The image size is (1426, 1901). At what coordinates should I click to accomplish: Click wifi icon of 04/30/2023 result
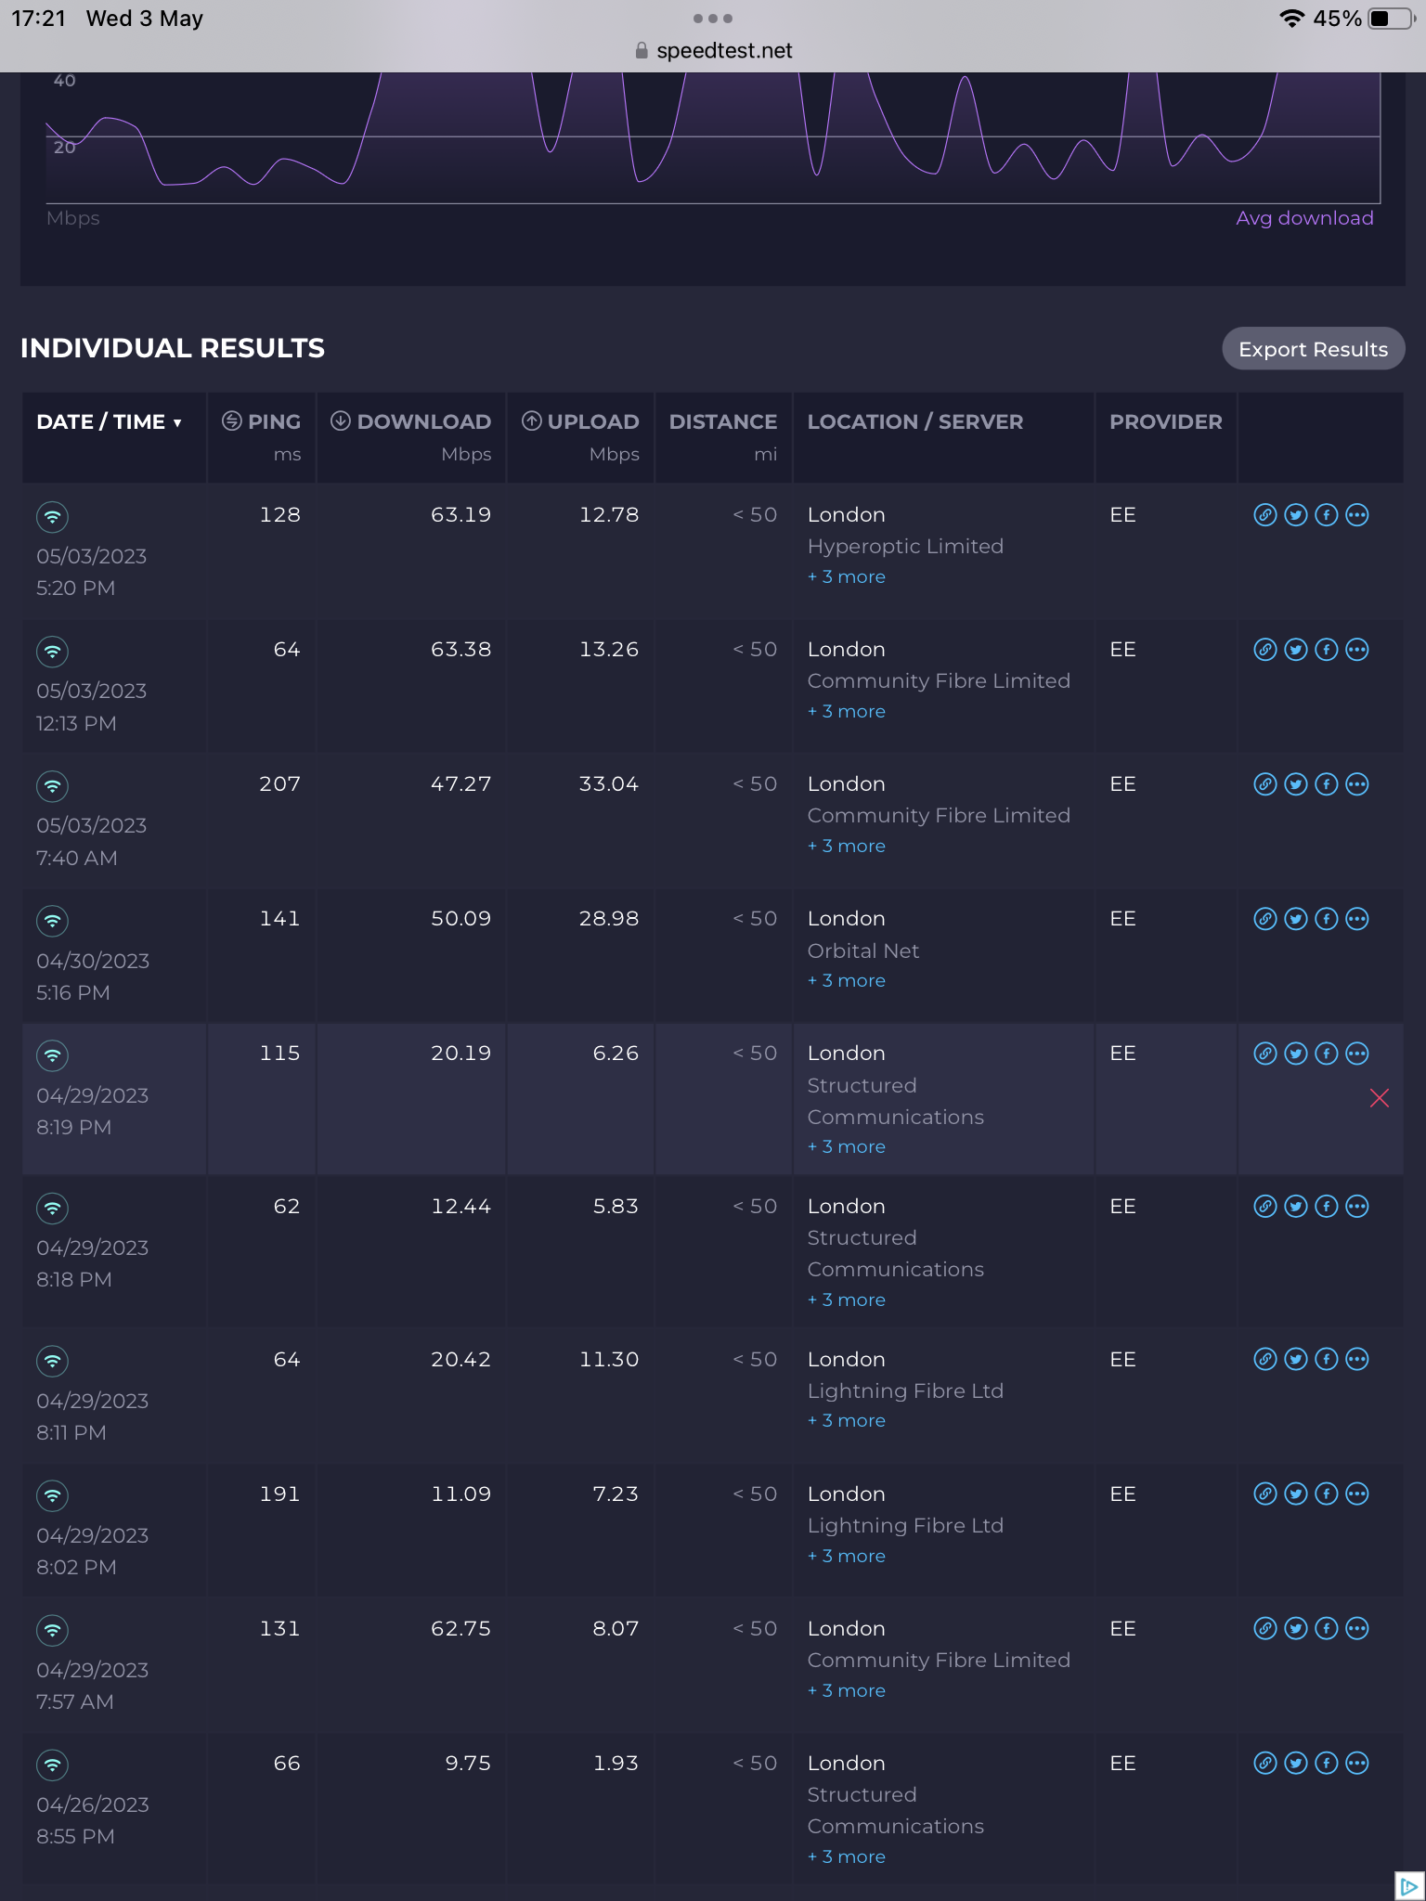(52, 921)
